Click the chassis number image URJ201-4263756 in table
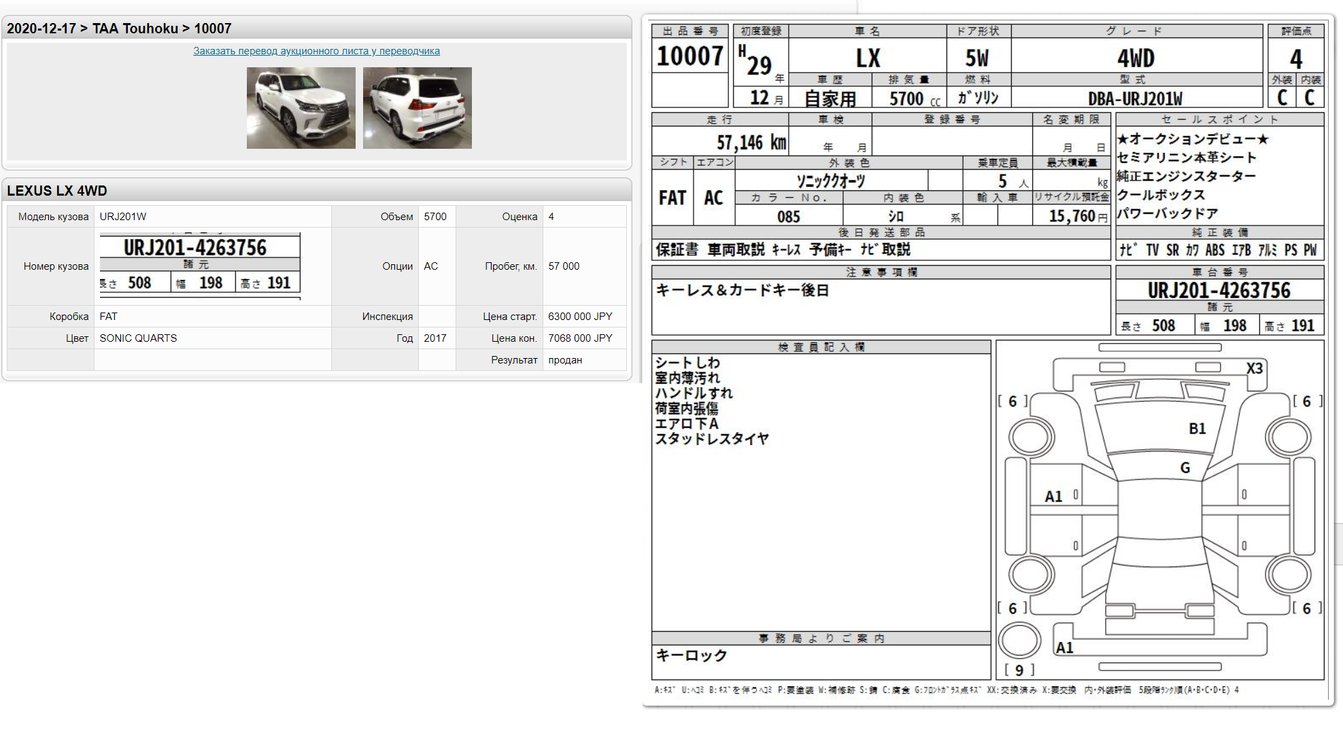Screen dimensions: 1343x729 (x=200, y=265)
